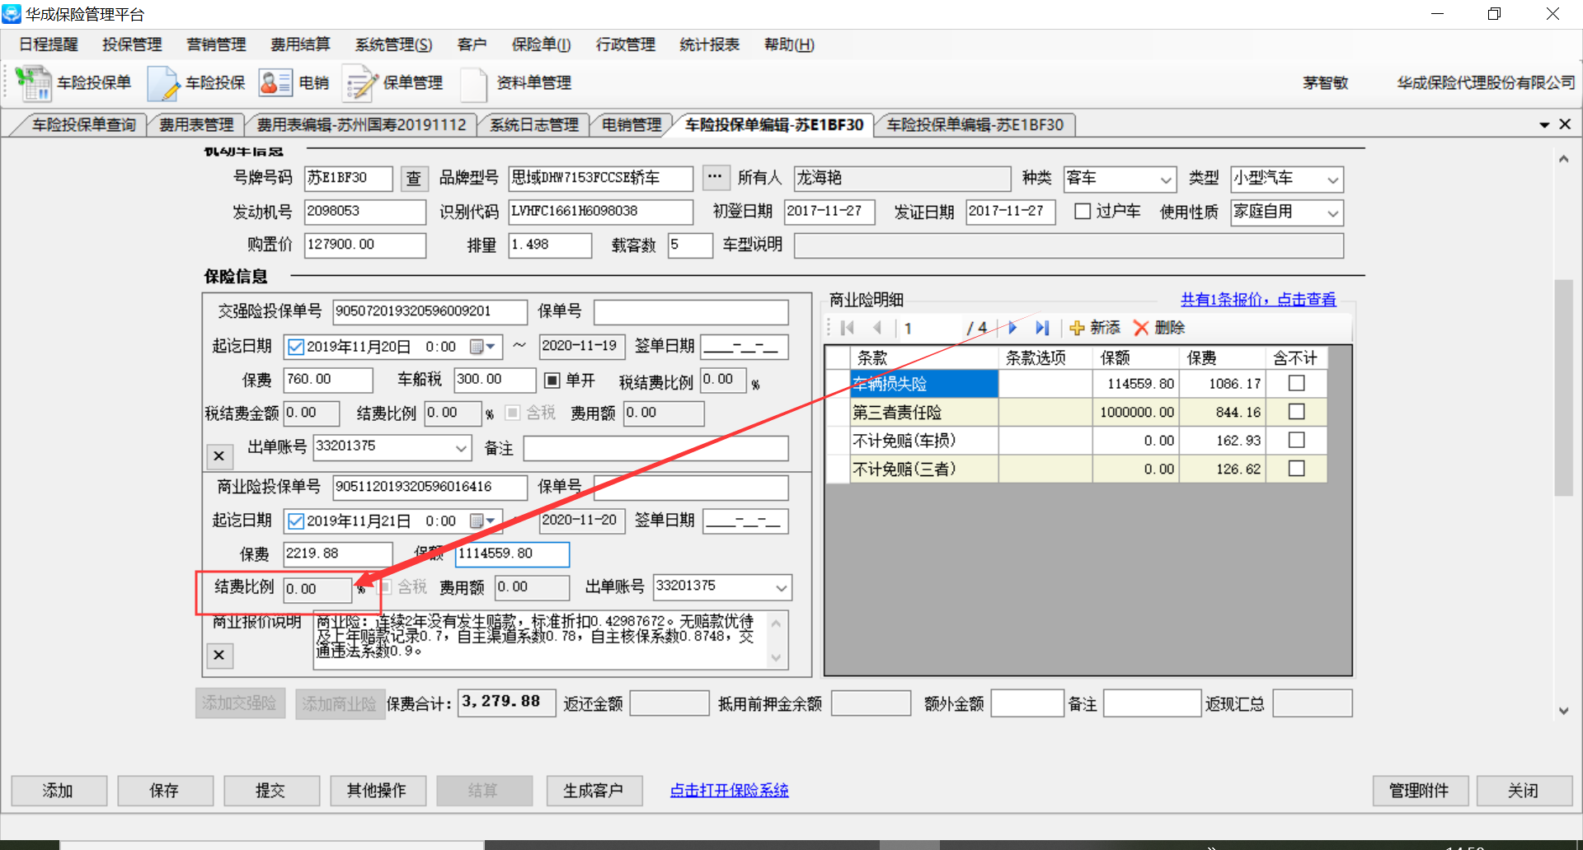Viewport: 1583px width, 850px height.
Task: Click the vertical scrollbar thumb of the form
Action: [1563, 387]
